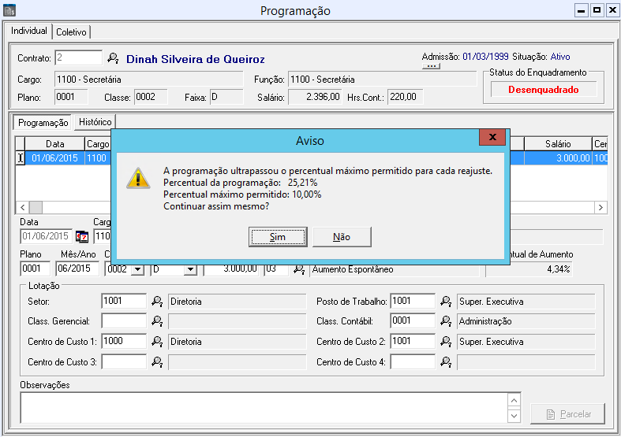Click the Centro de Custo 1 field 1000

click(x=124, y=341)
